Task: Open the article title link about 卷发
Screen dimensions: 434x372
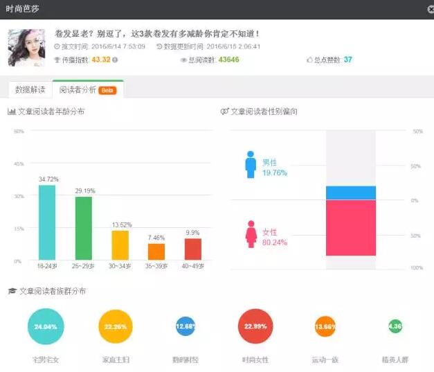Action: (x=157, y=33)
